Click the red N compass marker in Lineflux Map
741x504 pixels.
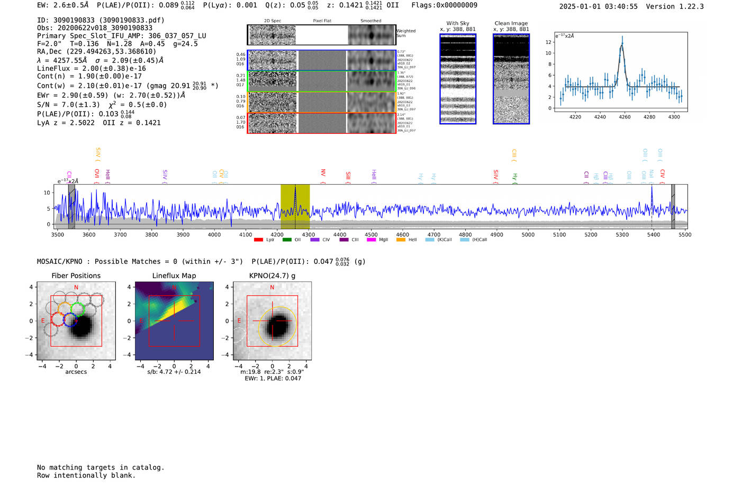click(x=174, y=287)
